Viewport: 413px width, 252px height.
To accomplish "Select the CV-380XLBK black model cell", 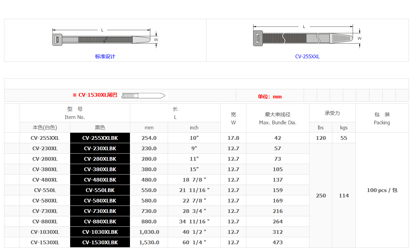I will (100, 169).
